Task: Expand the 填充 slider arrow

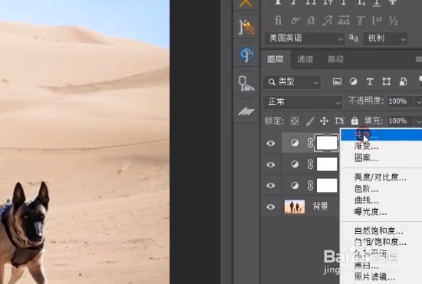Action: pyautogui.click(x=419, y=121)
